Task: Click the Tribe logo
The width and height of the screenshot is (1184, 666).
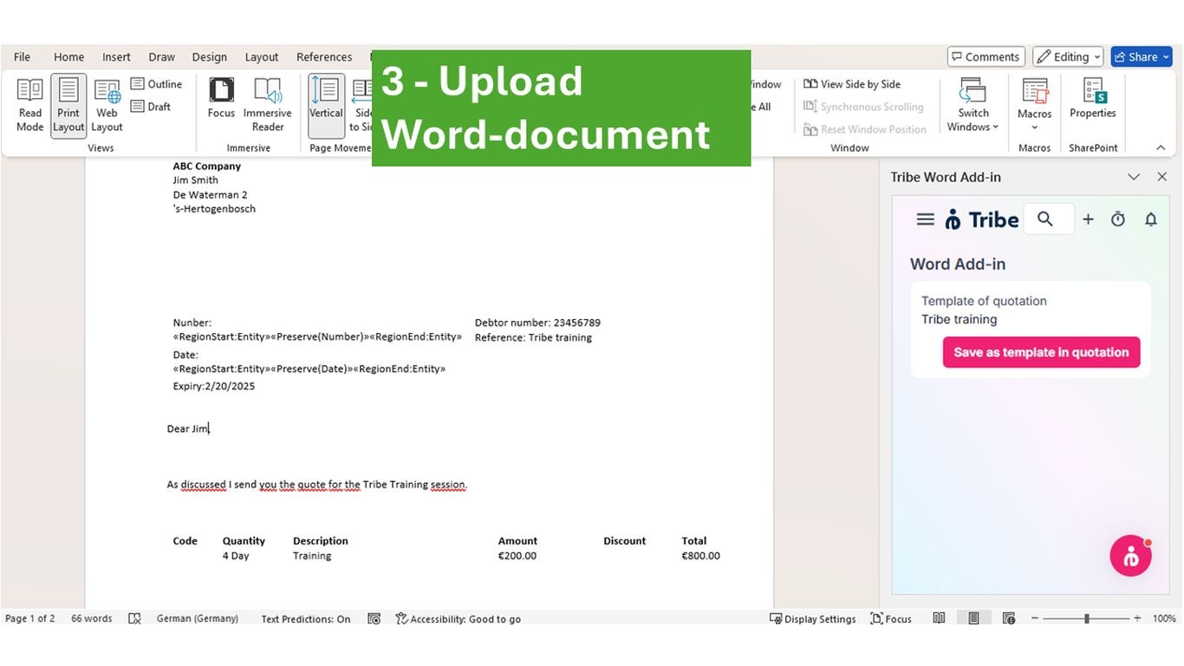Action: click(981, 219)
